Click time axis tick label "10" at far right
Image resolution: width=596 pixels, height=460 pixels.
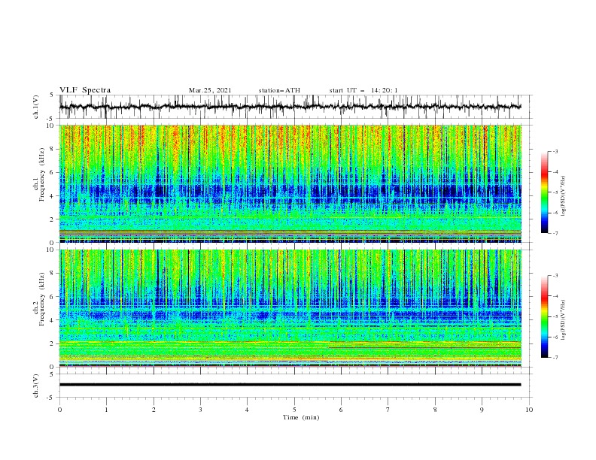point(529,410)
